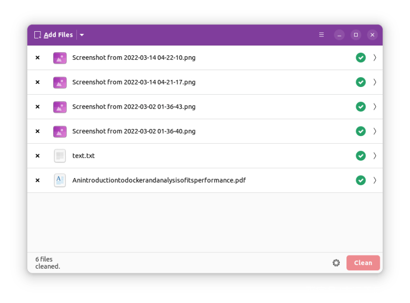
Task: Click the green checkmark for text.txt
Action: pyautogui.click(x=361, y=156)
